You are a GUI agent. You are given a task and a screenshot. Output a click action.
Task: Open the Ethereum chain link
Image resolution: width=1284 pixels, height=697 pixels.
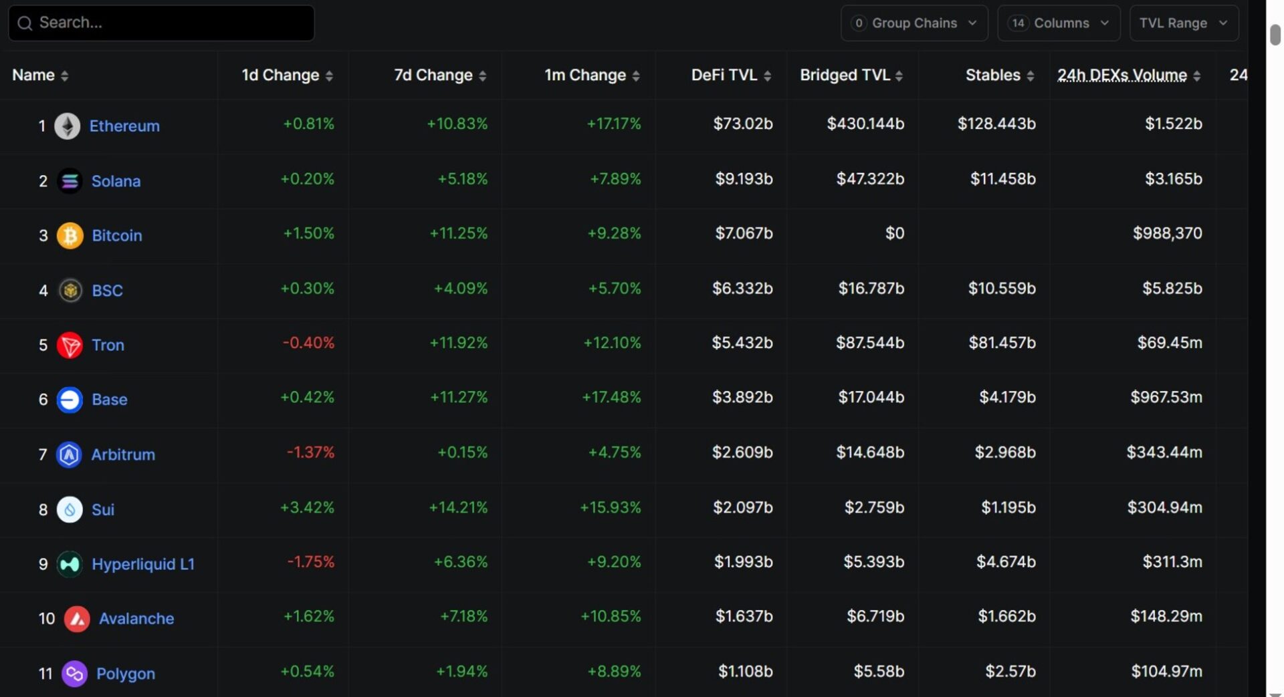point(124,126)
